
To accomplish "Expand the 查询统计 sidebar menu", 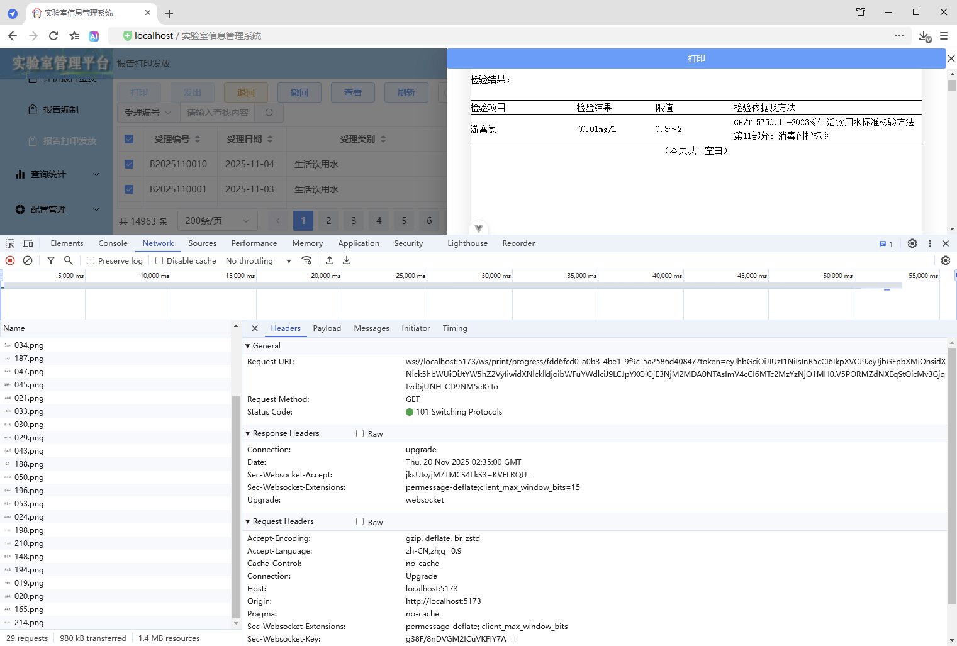I will point(57,174).
